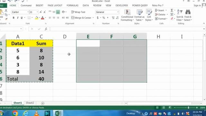This screenshot has width=206, height=116.
Task: Toggle center horizontal alignment
Action: click(x=54, y=18)
